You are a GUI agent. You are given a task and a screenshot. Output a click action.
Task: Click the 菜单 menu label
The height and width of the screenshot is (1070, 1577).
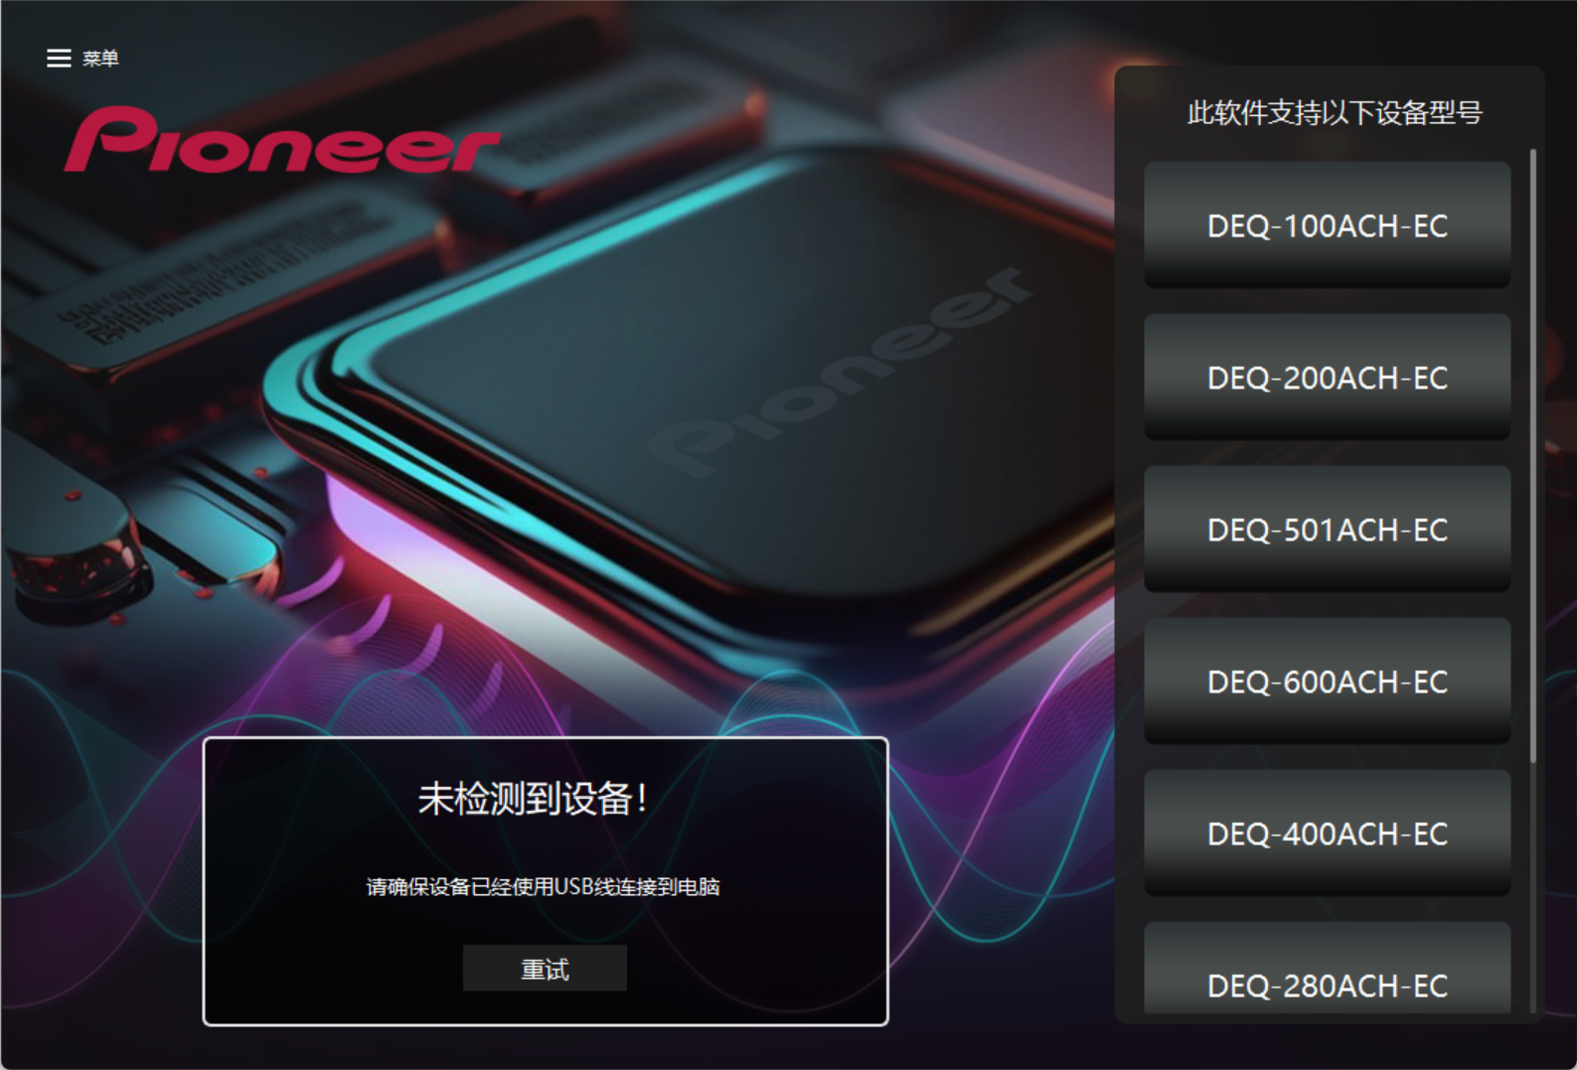(100, 59)
